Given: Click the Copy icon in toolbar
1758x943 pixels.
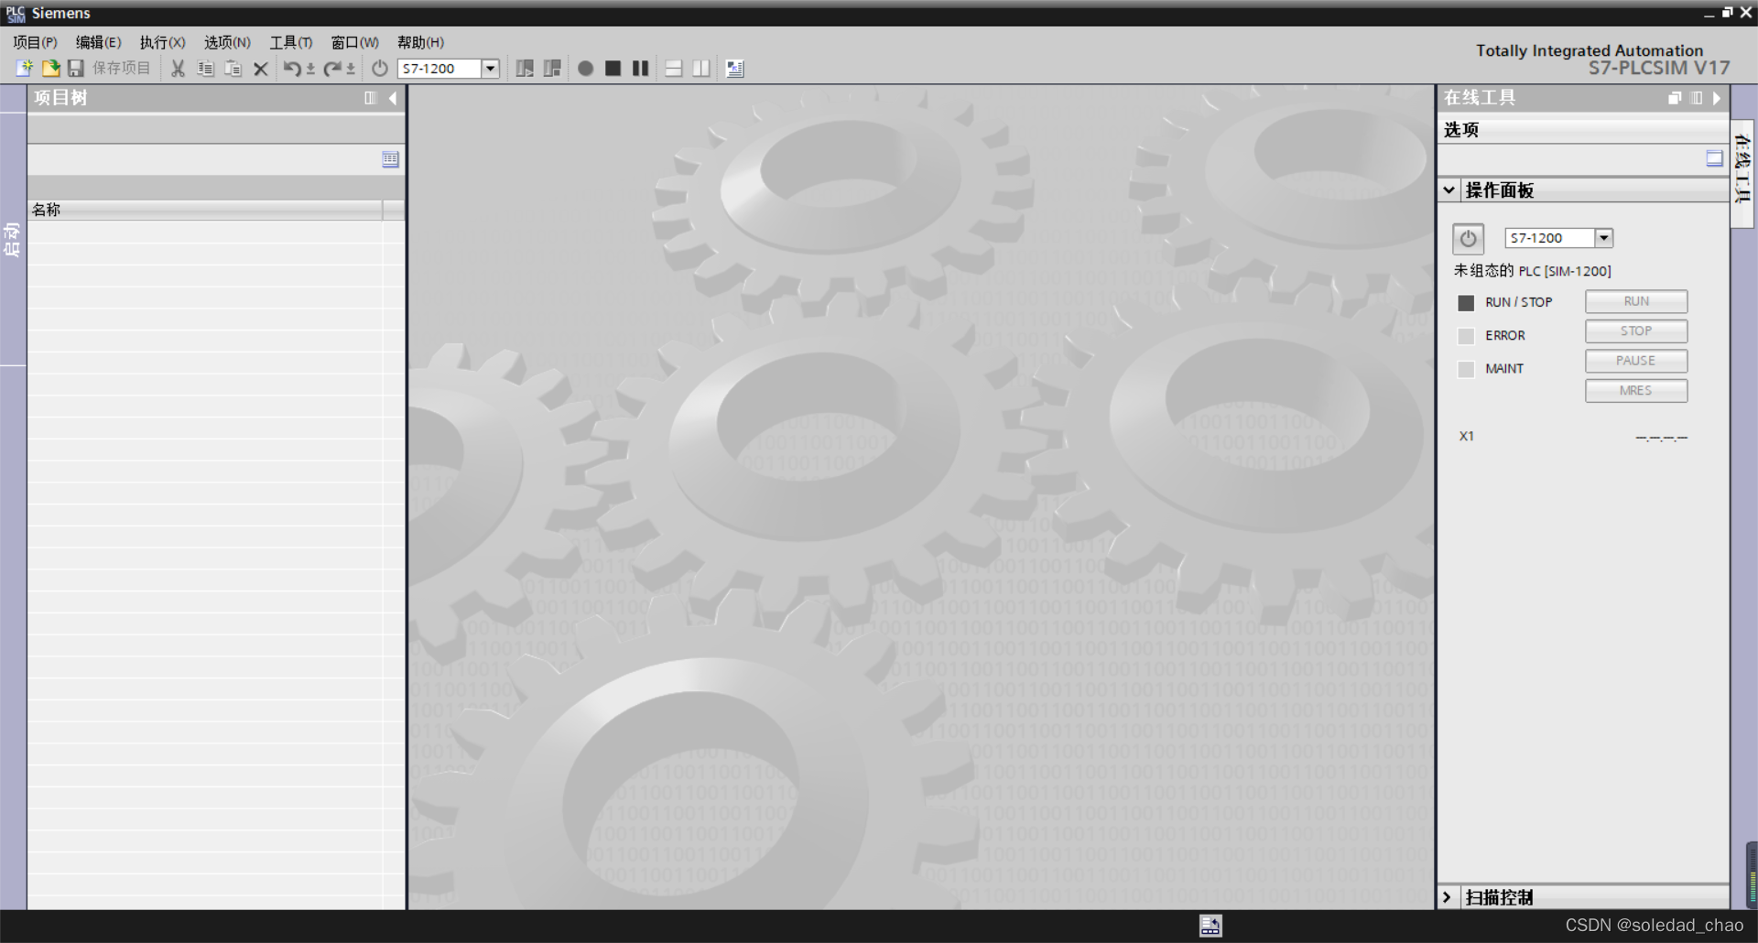Looking at the screenshot, I should 205,69.
